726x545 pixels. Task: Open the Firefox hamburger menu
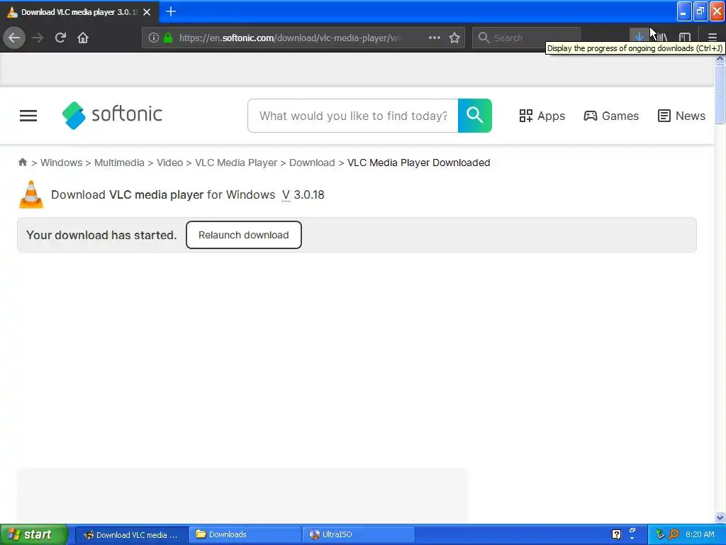[712, 37]
